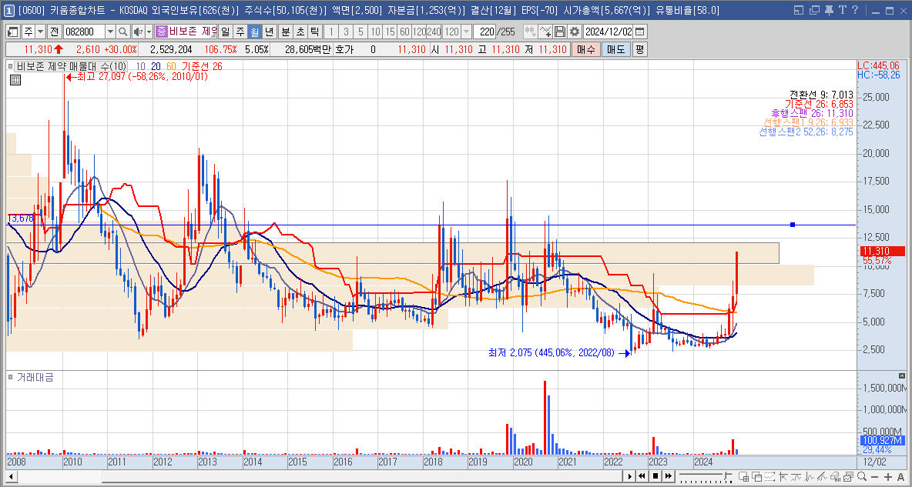
Task: Expand the stock code history dropdown
Action: click(110, 32)
